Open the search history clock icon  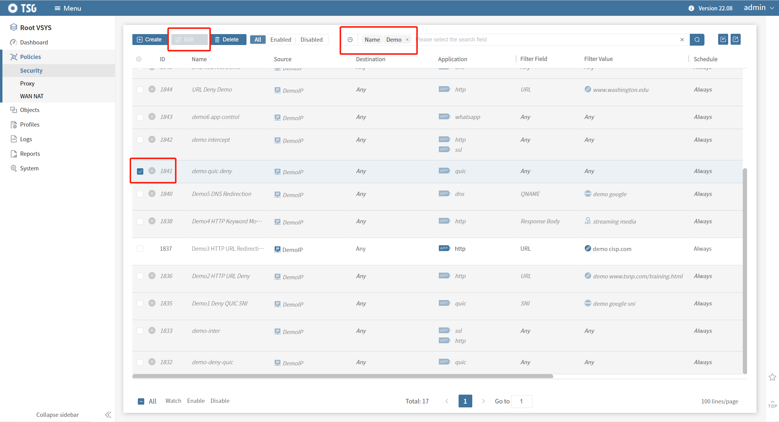tap(350, 40)
